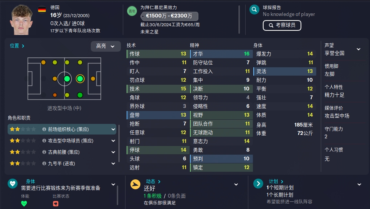Click the scout report magnifier icon
370x209 pixels.
click(x=254, y=9)
